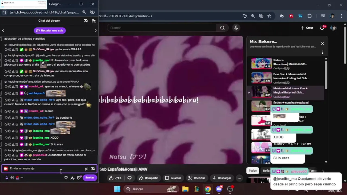The height and width of the screenshot is (195, 347).
Task: Install app icon in YouTube address bar
Action: (245, 16)
